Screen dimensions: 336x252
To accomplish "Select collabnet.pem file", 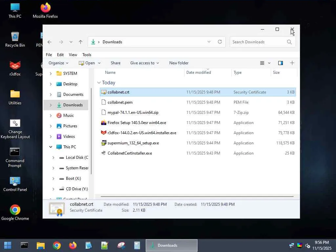I will 198,102.
